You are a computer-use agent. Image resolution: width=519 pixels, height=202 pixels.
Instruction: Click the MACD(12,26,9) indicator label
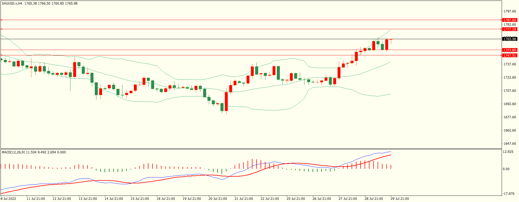[13, 152]
